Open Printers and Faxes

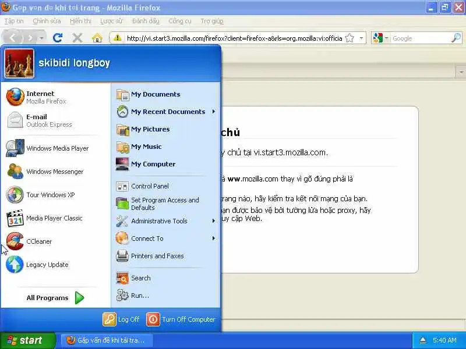165,256
